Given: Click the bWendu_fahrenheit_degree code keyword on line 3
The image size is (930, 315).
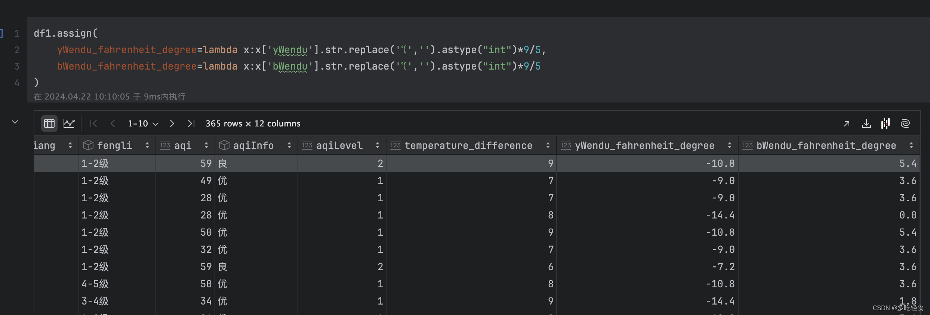Looking at the screenshot, I should click(x=127, y=66).
